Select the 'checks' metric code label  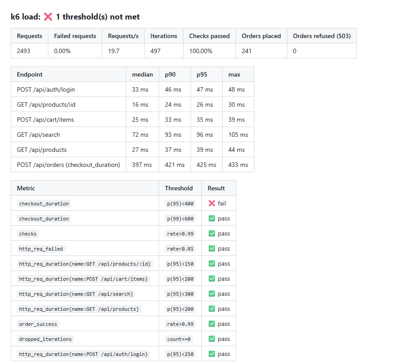28,234
